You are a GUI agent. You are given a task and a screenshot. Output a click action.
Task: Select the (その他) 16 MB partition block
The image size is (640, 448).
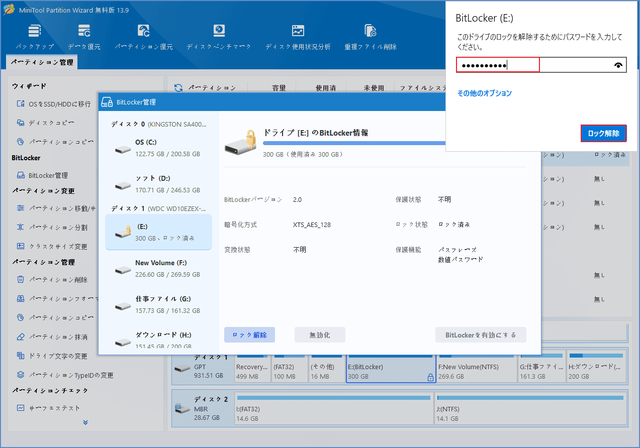[x=327, y=370]
